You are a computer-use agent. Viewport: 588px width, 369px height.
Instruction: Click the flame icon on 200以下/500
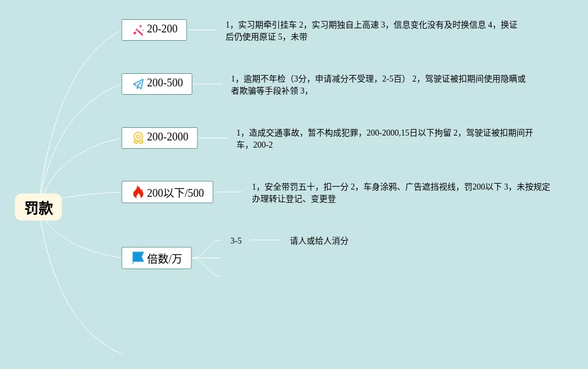pyautogui.click(x=139, y=193)
